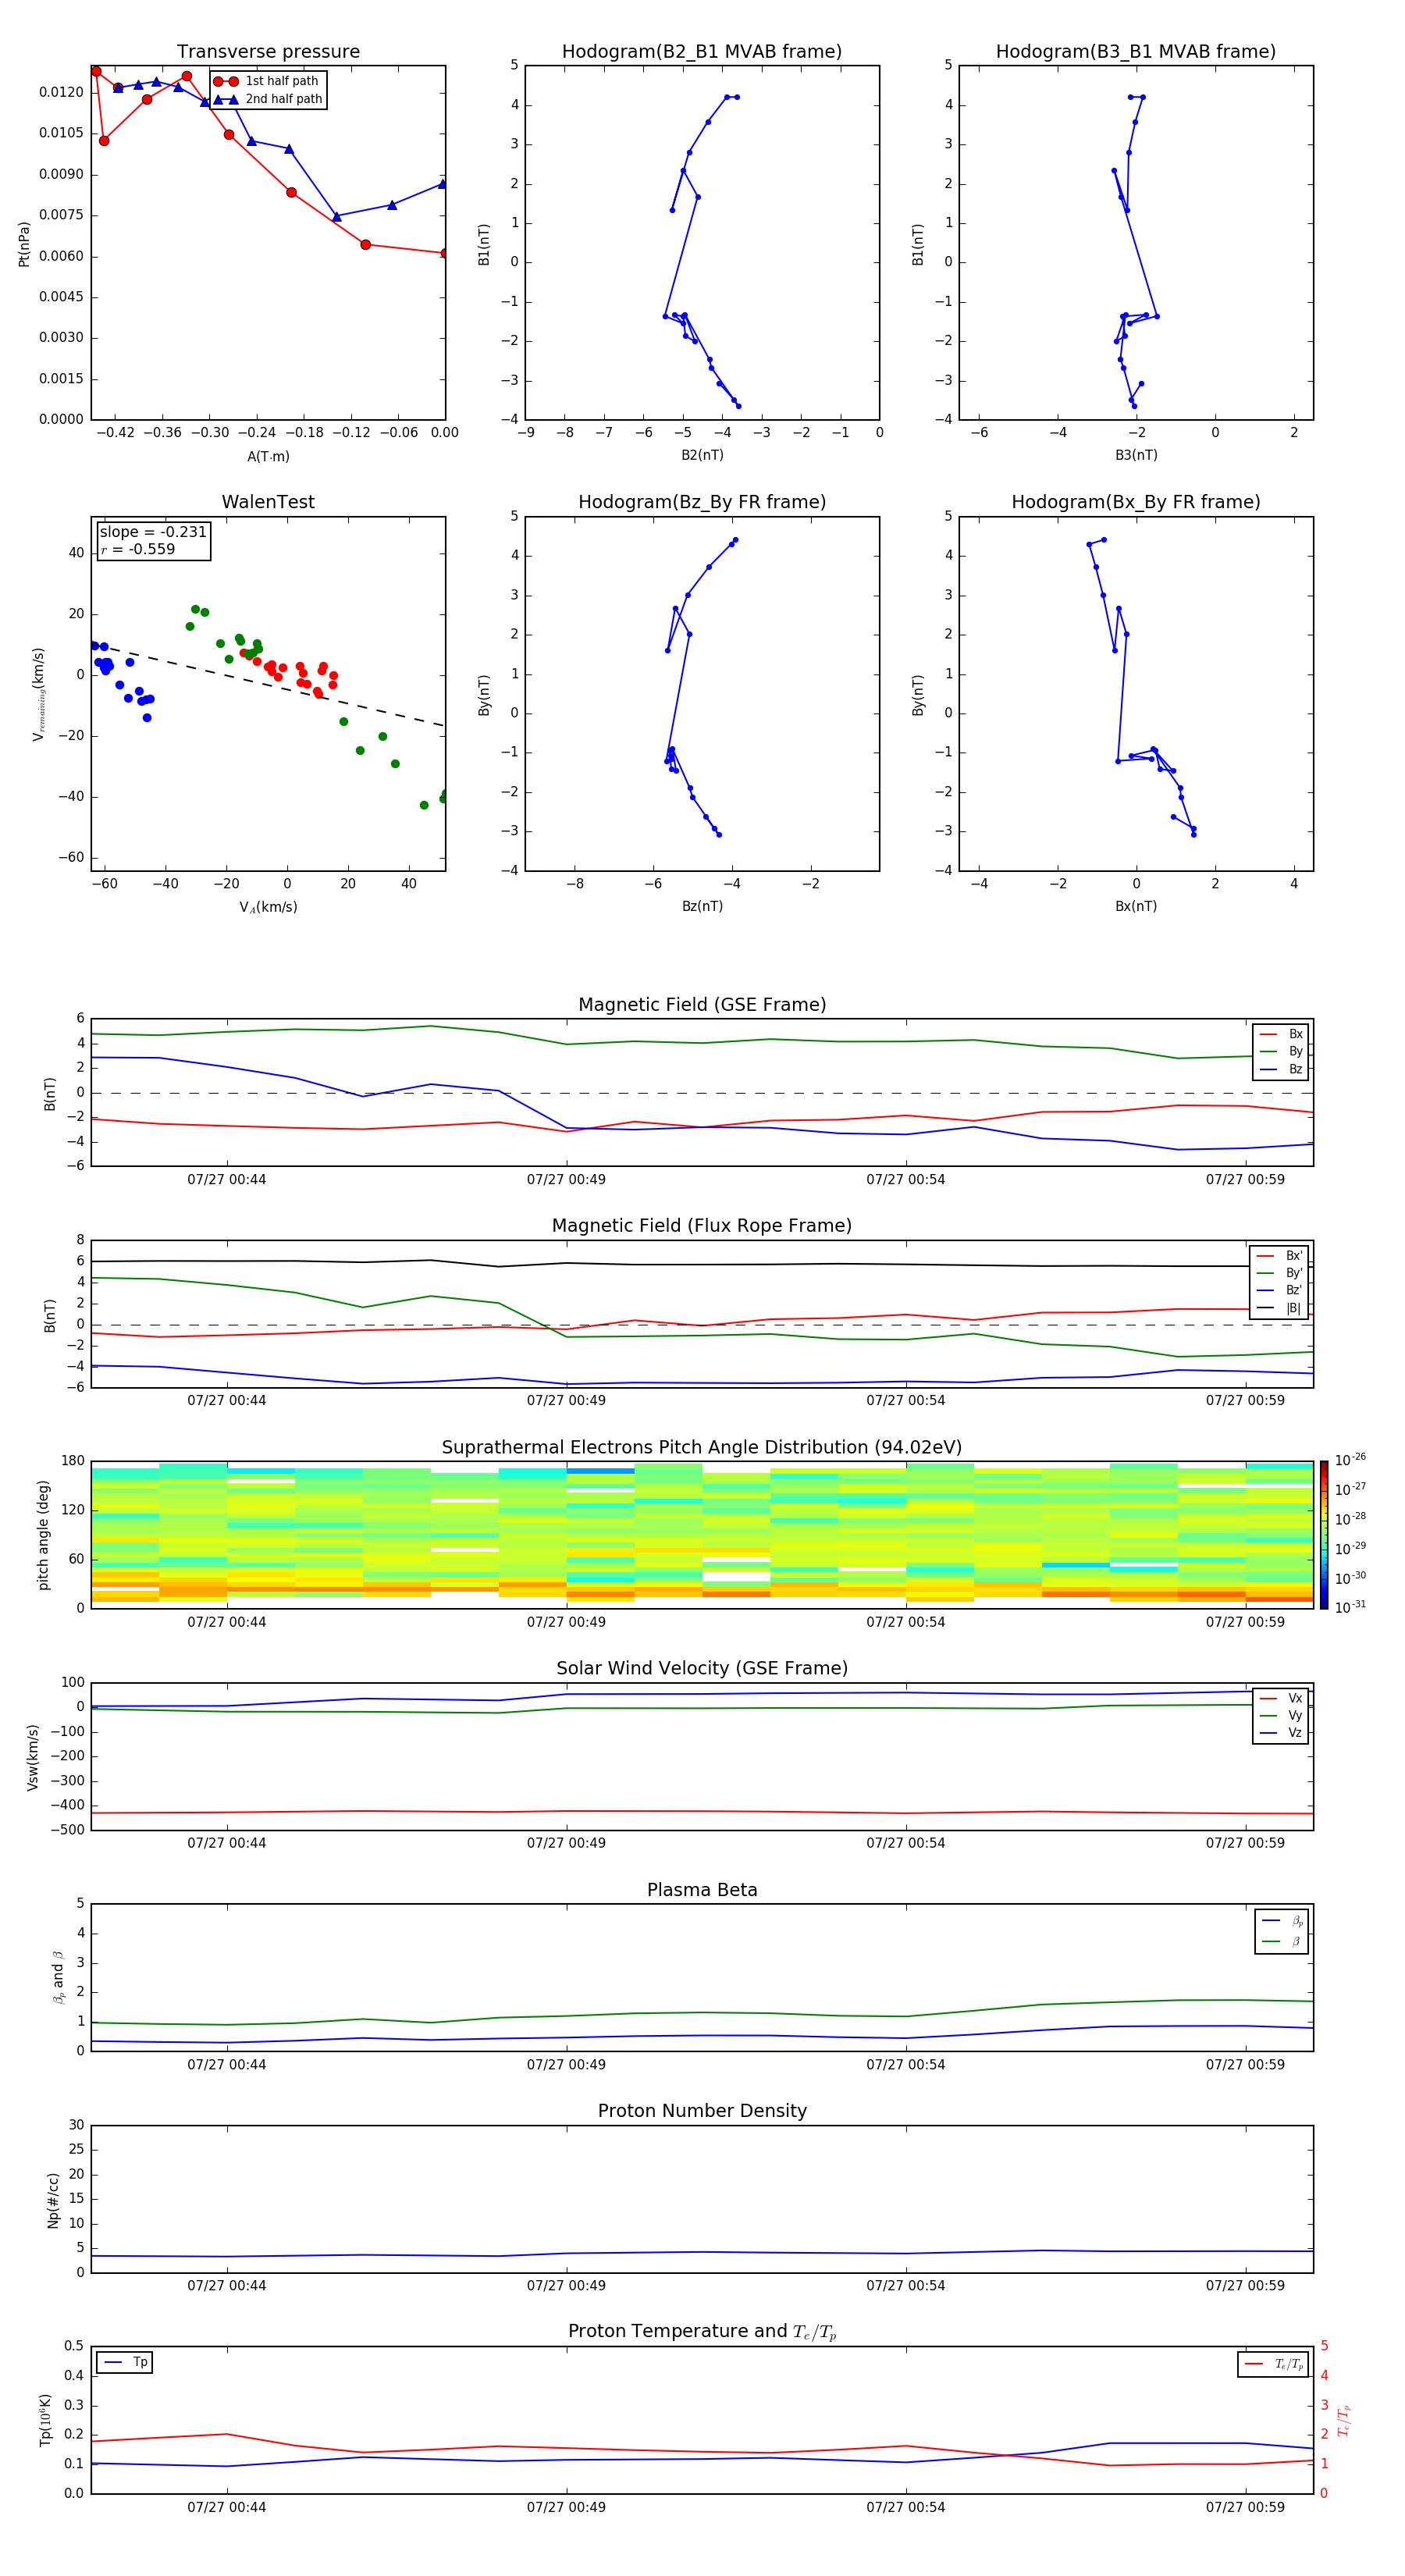This screenshot has width=1405, height=2576.
Task: Click the 'Solar Wind Velocity (GSE Frame)' title
Action: [702, 1668]
